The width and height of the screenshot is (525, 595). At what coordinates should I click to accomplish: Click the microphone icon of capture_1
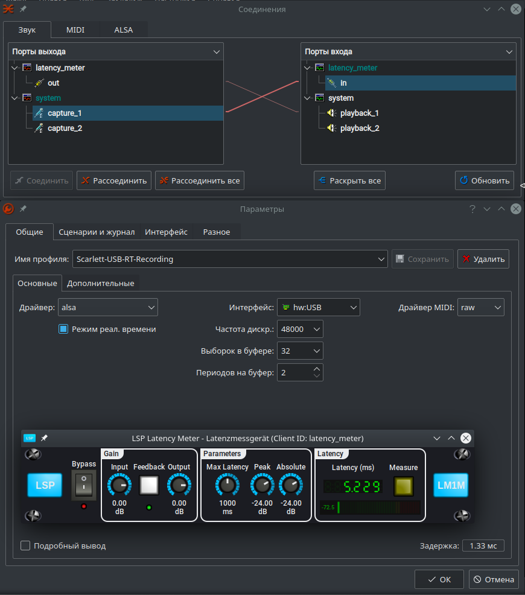click(39, 113)
